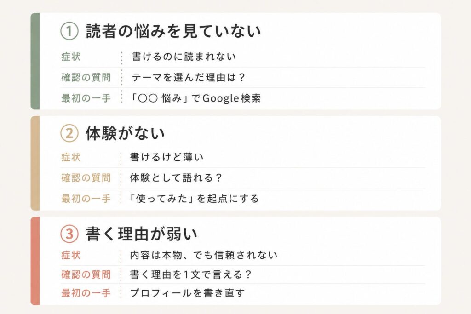Select the heading 体験がない
The width and height of the screenshot is (471, 314).
(125, 133)
